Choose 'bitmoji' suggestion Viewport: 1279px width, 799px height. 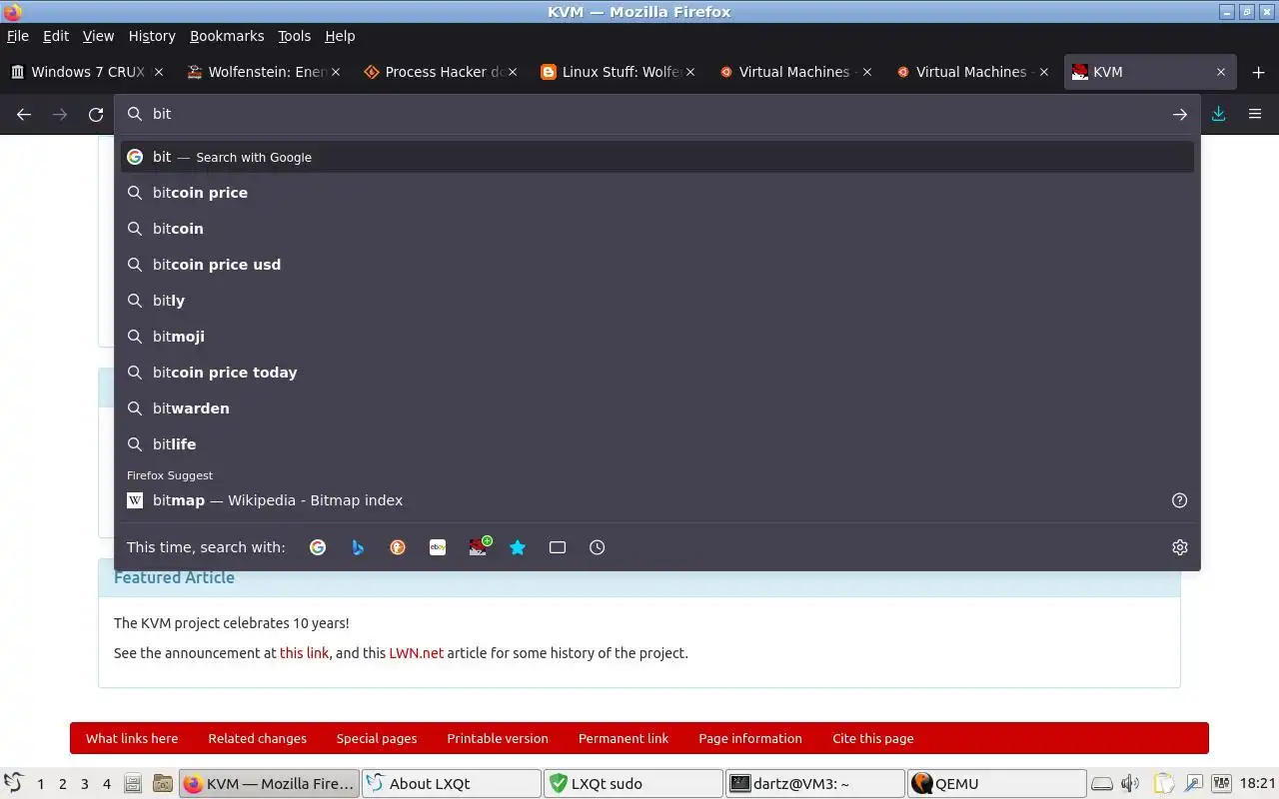(x=657, y=337)
